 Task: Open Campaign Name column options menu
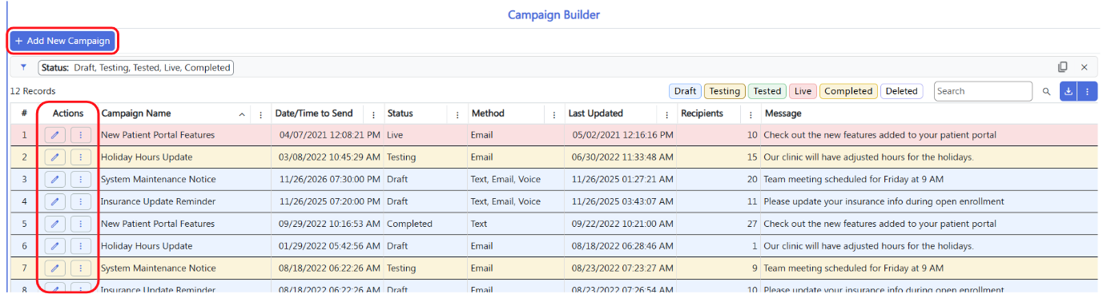point(261,114)
